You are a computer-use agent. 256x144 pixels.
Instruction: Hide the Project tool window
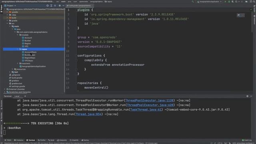pyautogui.click(x=63, y=6)
